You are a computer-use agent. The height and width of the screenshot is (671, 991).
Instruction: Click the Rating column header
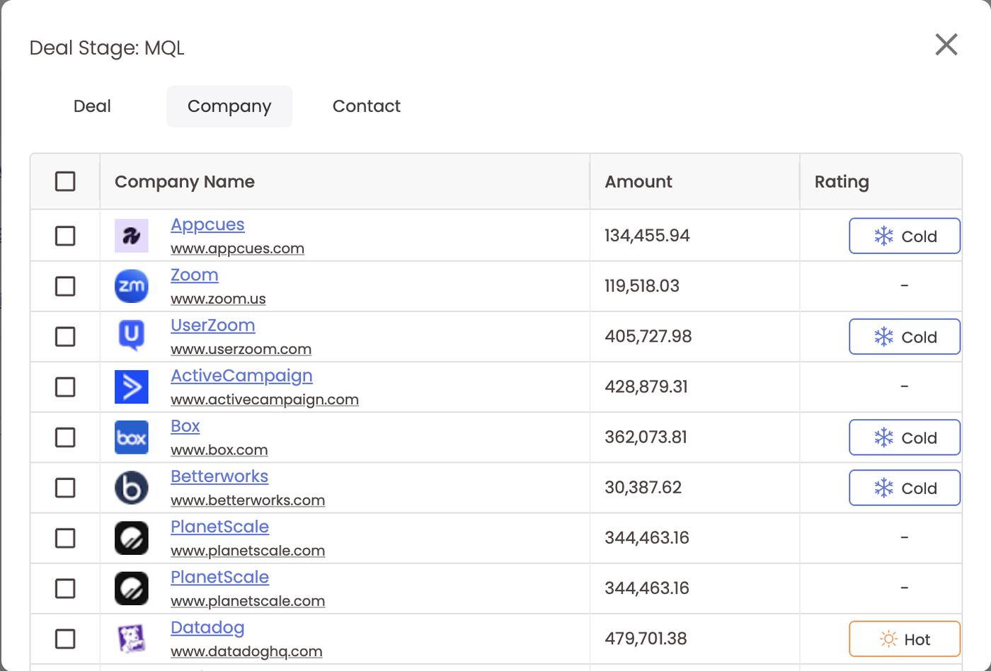[x=881, y=181]
